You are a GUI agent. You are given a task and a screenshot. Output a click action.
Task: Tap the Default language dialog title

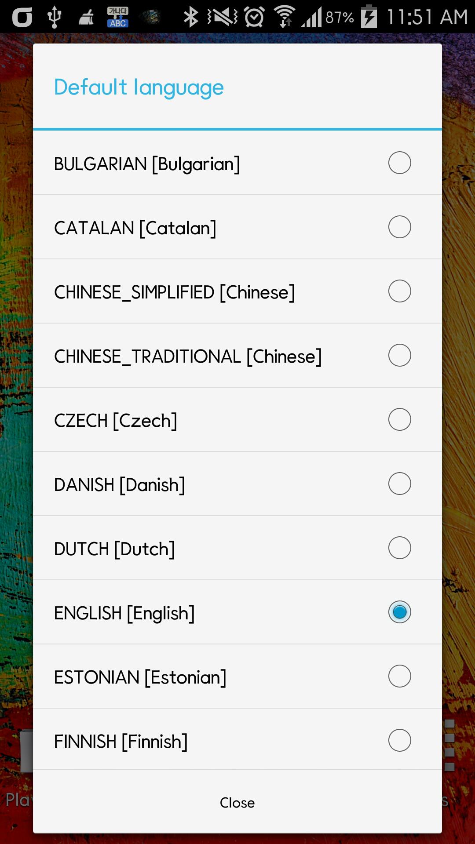tap(139, 87)
